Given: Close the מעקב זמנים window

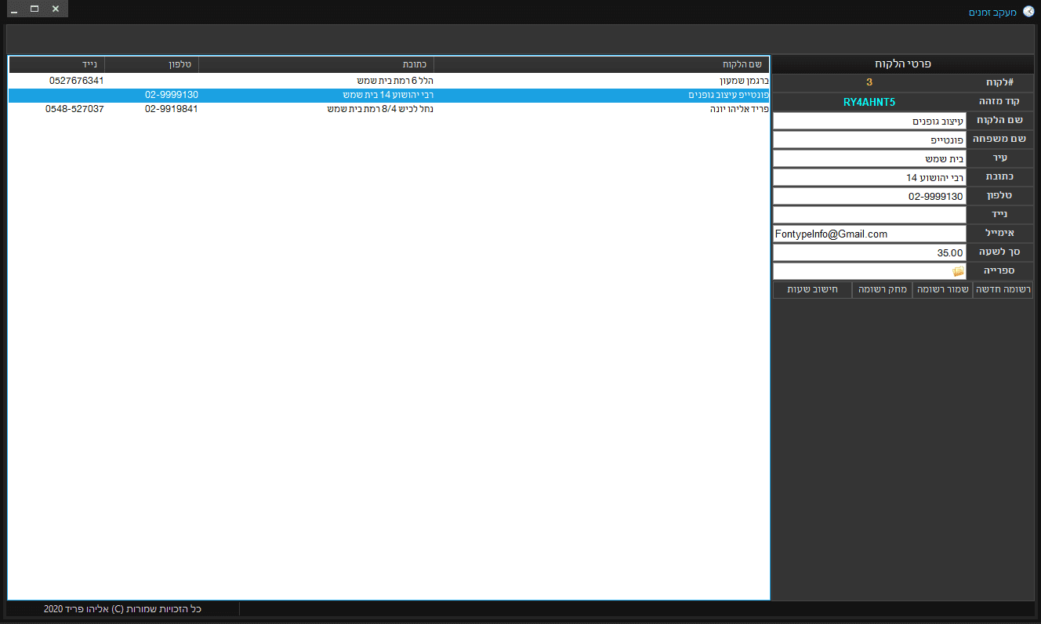Looking at the screenshot, I should [x=56, y=9].
